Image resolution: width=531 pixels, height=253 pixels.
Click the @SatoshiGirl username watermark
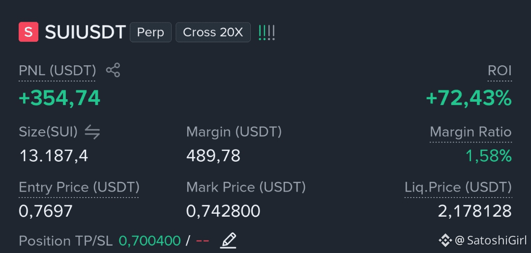[491, 240]
